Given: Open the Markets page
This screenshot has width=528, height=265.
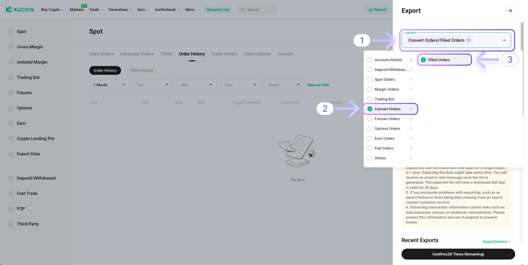Looking at the screenshot, I should pyautogui.click(x=76, y=10).
